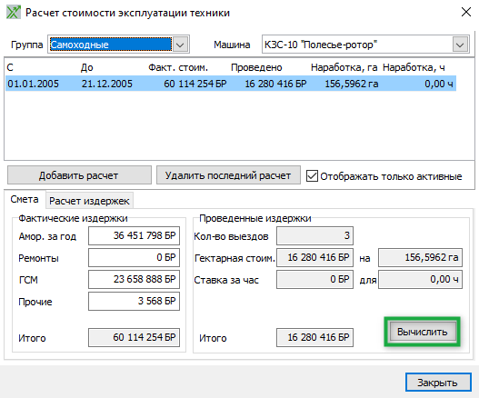Image resolution: width=479 pixels, height=398 pixels.
Task: Click the 'Закрыть' button
Action: point(438,383)
